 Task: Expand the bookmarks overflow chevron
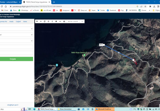[x=150, y=10]
